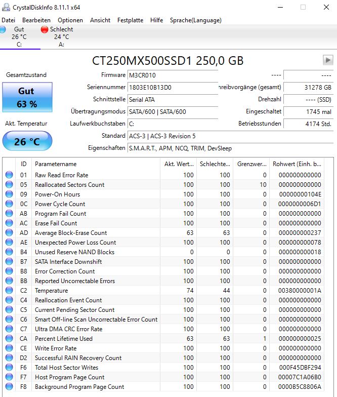Click the Parametername column header
Viewport: 337px width, 397px height.
[x=96, y=164]
